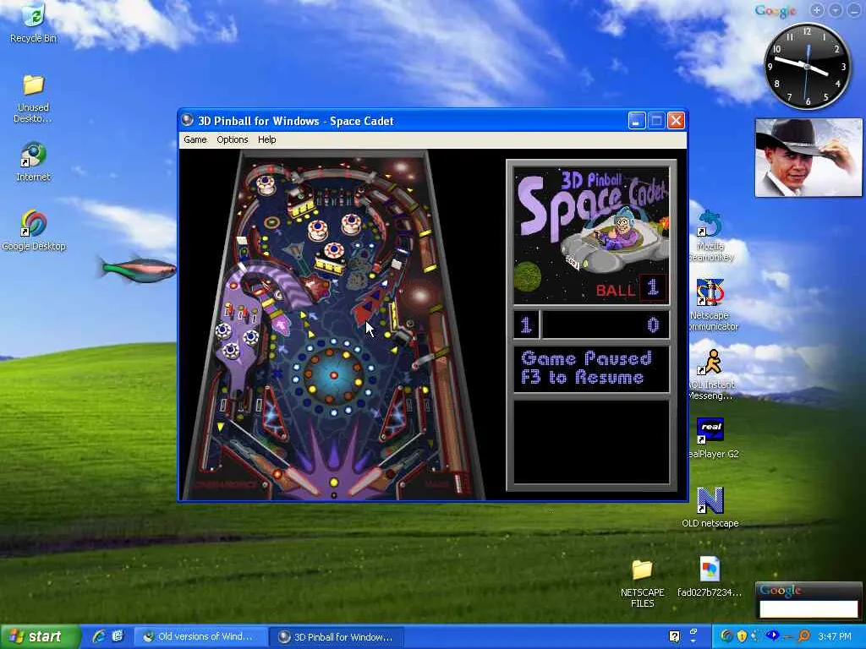Click the right pinball flipper
Viewport: 866px width, 649px height.
click(367, 482)
